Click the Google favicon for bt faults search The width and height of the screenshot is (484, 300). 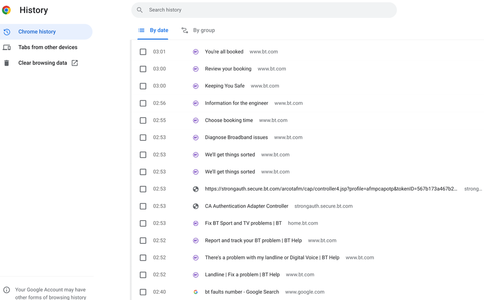tap(196, 292)
